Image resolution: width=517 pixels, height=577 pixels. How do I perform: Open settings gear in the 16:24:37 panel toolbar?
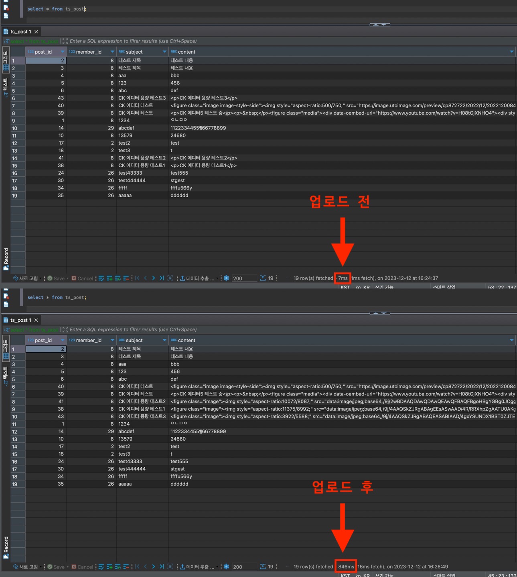pos(226,278)
